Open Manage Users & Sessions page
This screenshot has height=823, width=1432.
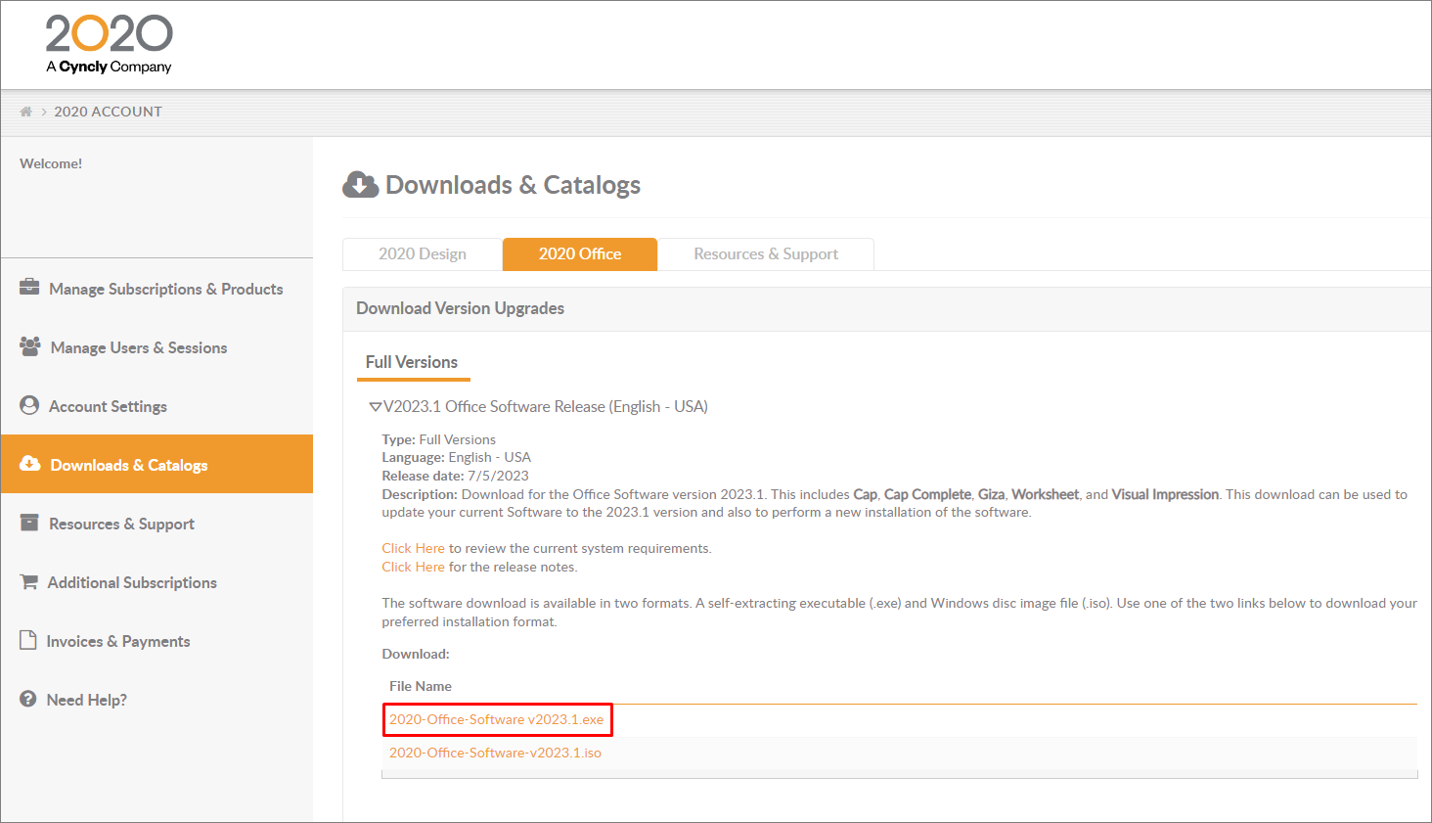pyautogui.click(x=157, y=347)
